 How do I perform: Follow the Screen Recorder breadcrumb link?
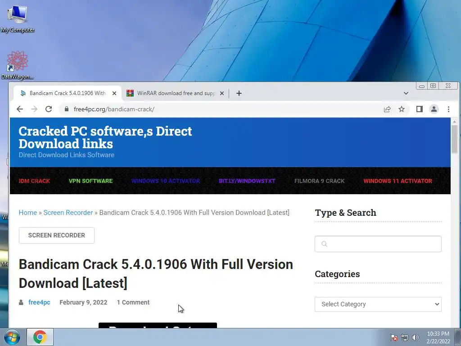(x=68, y=213)
